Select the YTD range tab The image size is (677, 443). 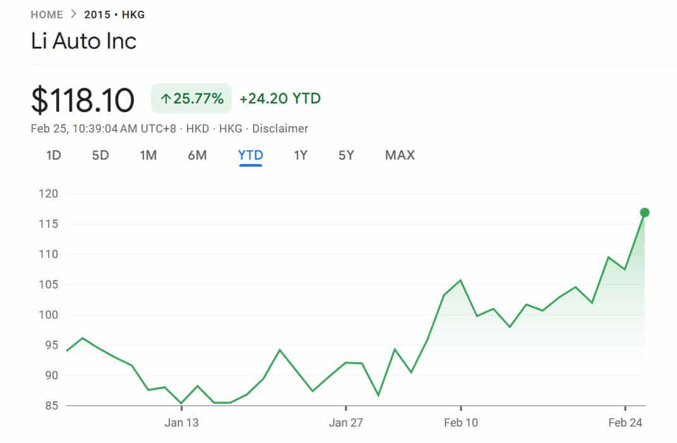coord(250,155)
